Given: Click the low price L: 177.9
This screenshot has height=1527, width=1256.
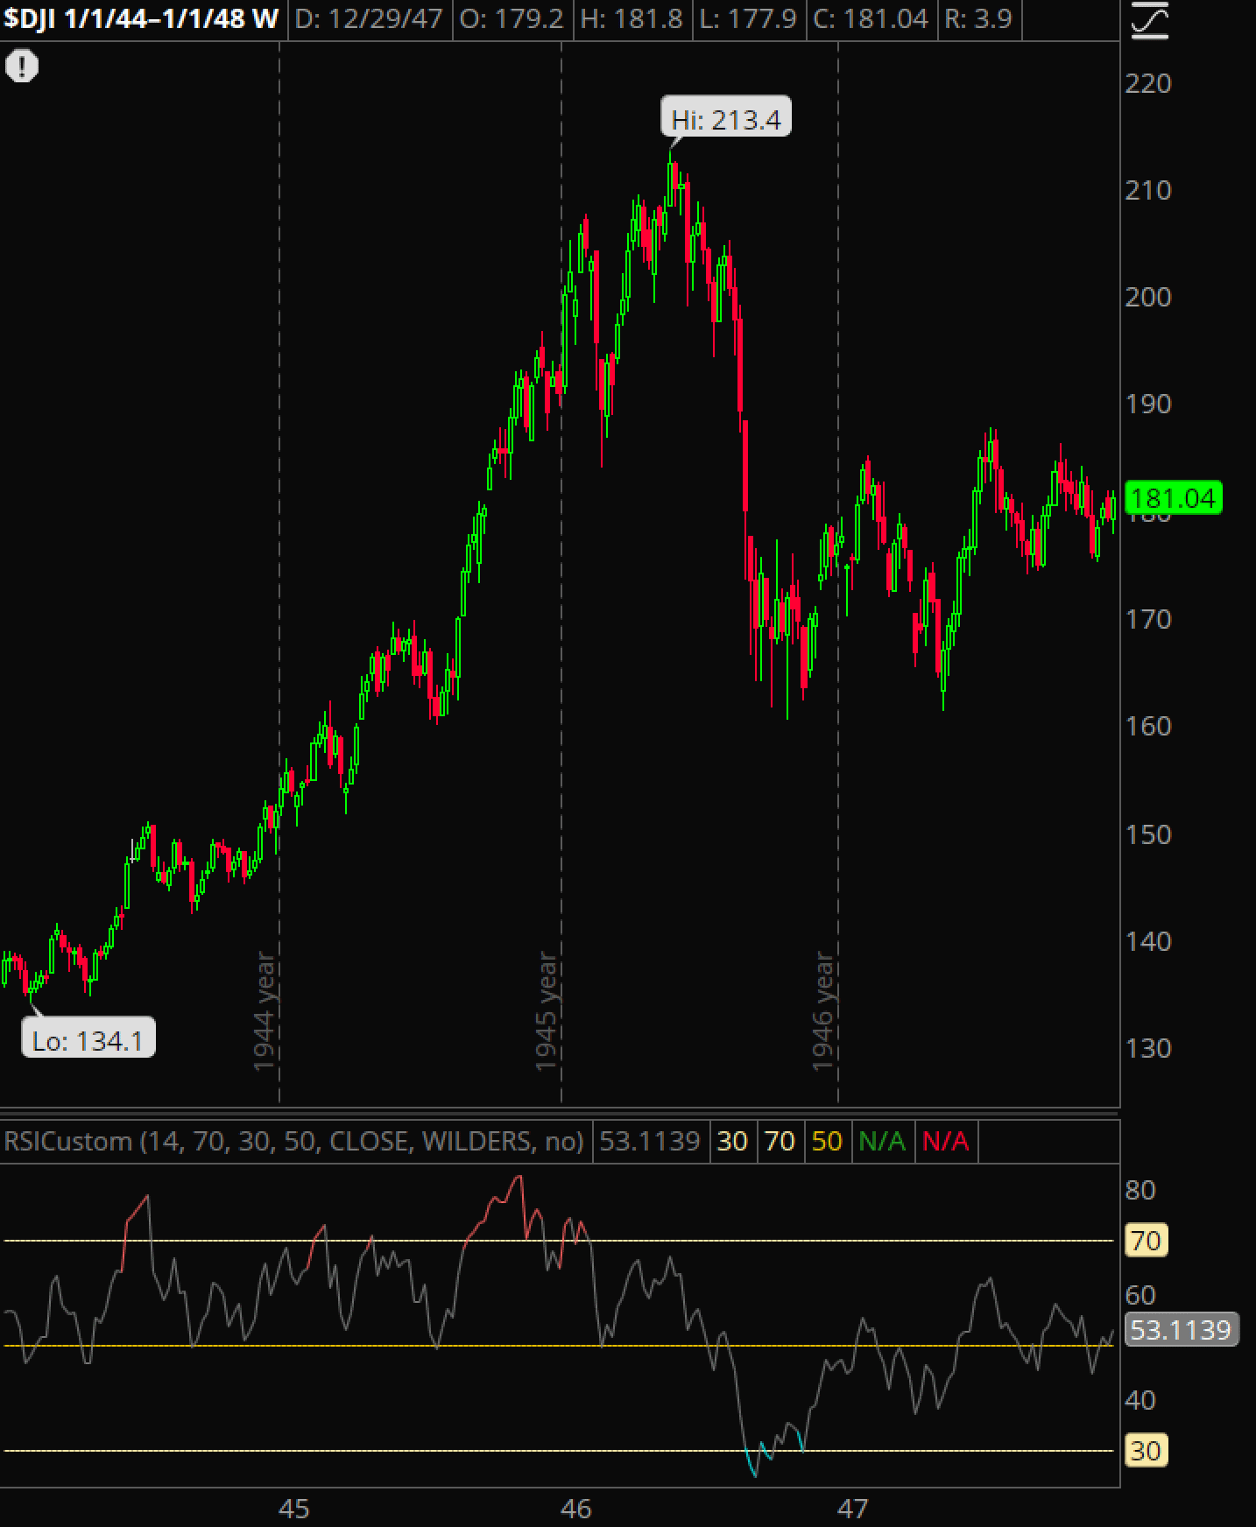Looking at the screenshot, I should [749, 18].
